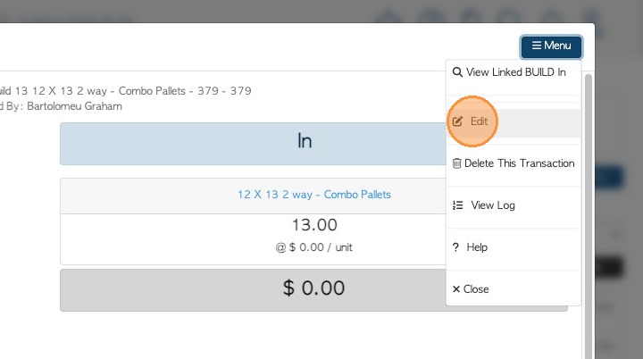
Task: Open View Log from the menu
Action: pos(493,205)
